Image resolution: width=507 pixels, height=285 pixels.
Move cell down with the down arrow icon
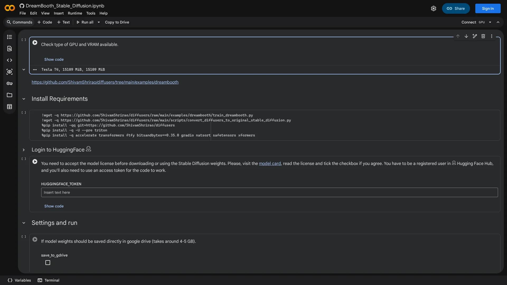point(466,36)
